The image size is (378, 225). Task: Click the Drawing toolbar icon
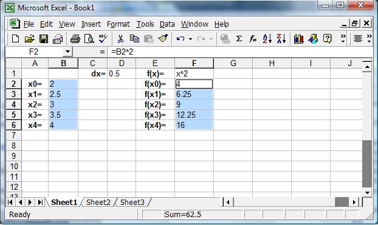[313, 38]
